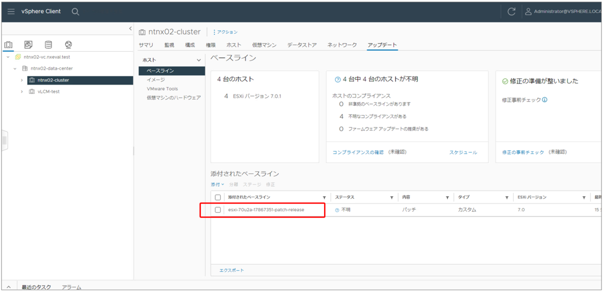The height and width of the screenshot is (291, 603).
Task: Collapse the ntnx02-vc.nxeval.test tree node
Action: 8,57
